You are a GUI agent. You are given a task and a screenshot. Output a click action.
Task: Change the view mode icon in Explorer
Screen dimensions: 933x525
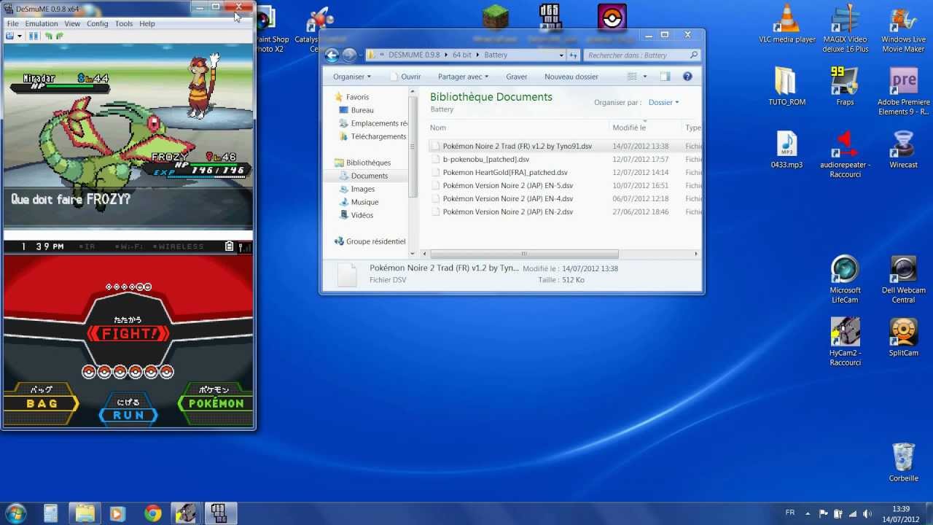[633, 77]
